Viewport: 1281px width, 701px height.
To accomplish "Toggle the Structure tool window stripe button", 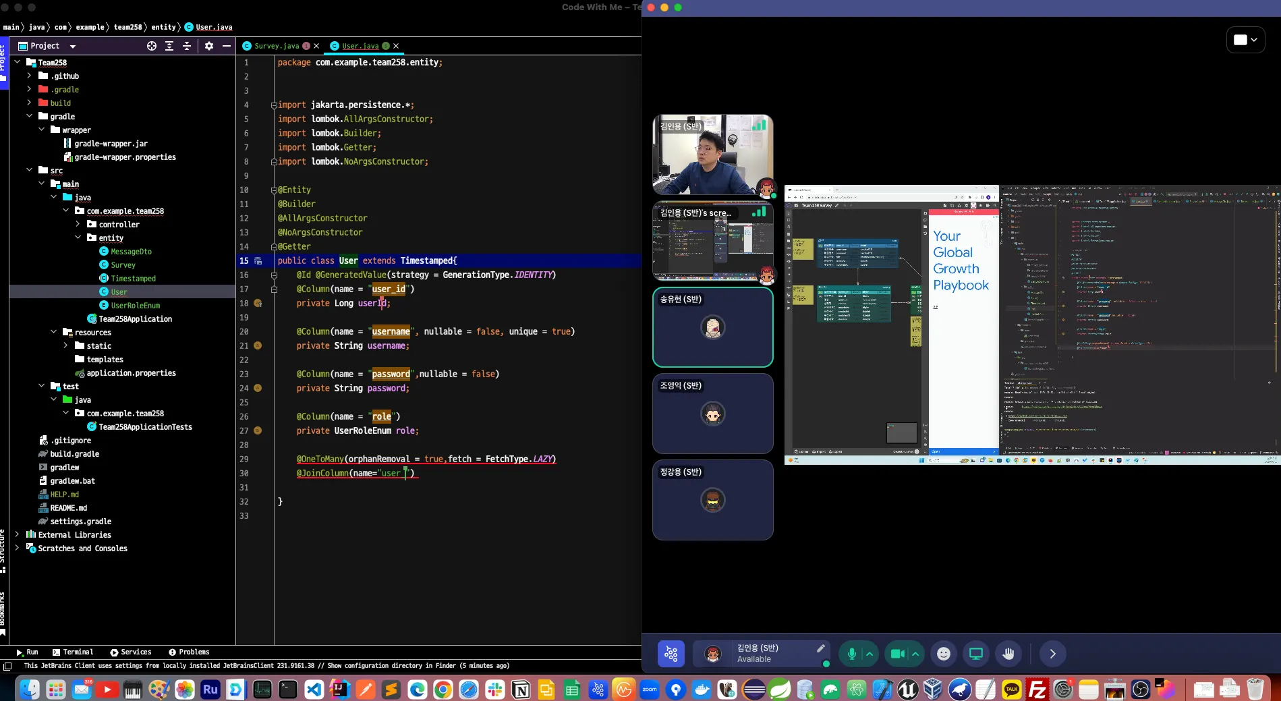I will (3, 550).
